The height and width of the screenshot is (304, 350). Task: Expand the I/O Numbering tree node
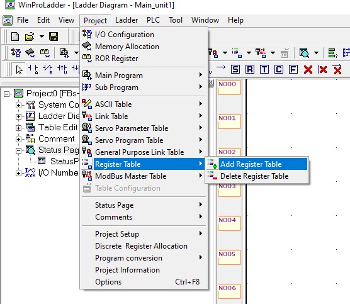pyautogui.click(x=18, y=173)
